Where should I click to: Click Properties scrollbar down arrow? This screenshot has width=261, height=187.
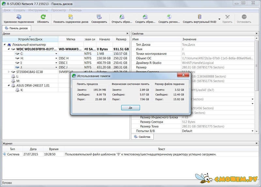point(256,131)
